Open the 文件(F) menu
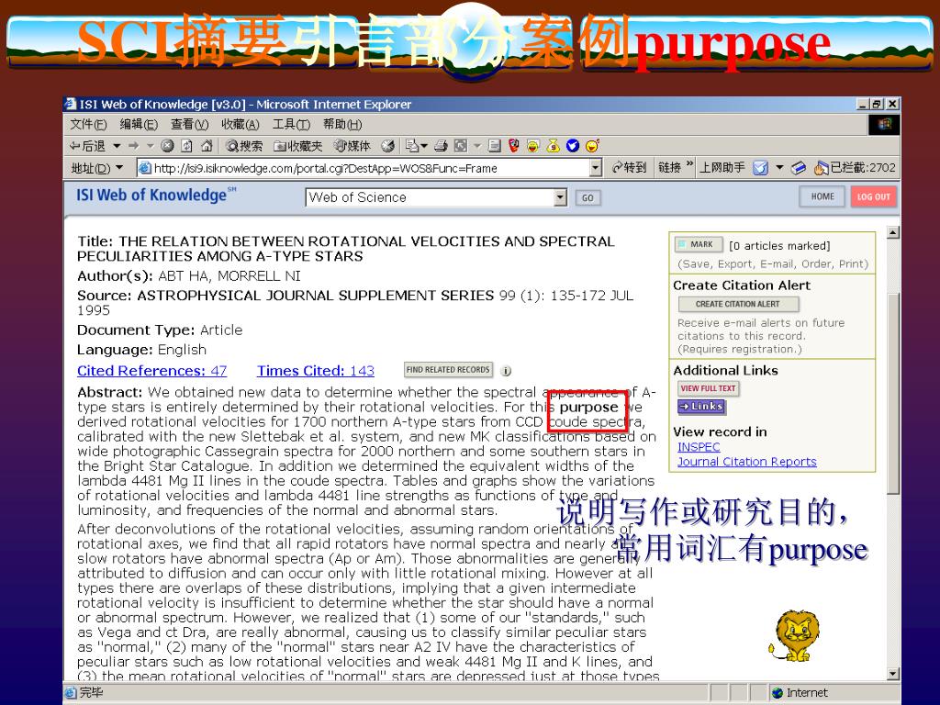This screenshot has width=940, height=705. pos(88,124)
